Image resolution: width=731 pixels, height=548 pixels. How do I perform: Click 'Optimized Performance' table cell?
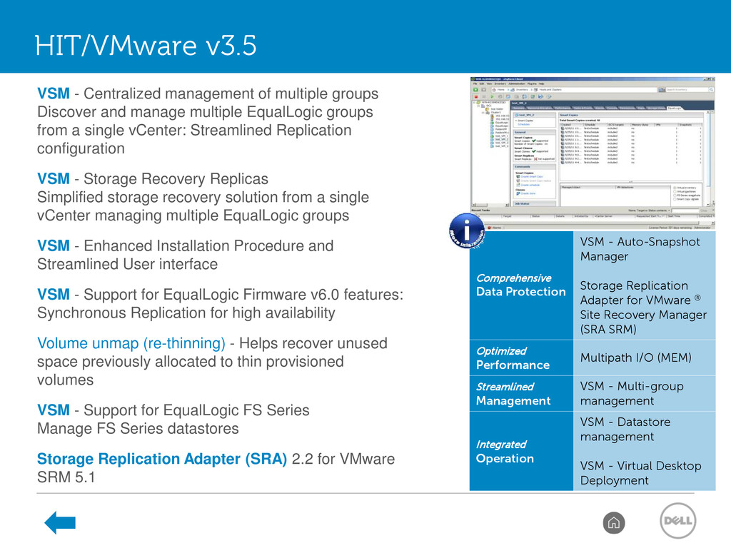[521, 358]
